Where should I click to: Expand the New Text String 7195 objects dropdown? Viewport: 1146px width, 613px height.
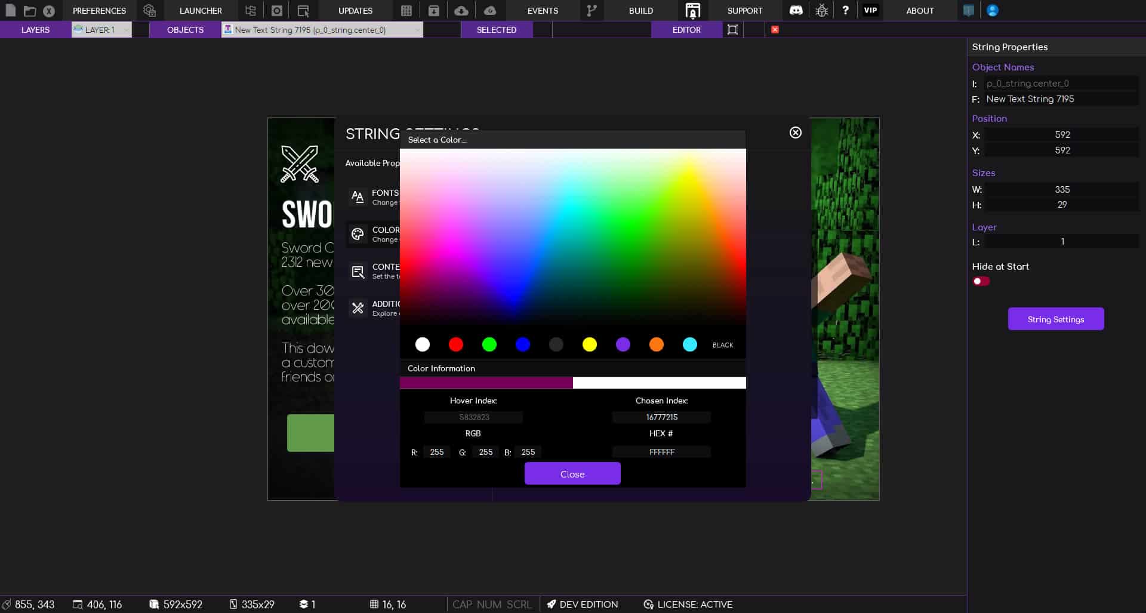[x=418, y=29]
